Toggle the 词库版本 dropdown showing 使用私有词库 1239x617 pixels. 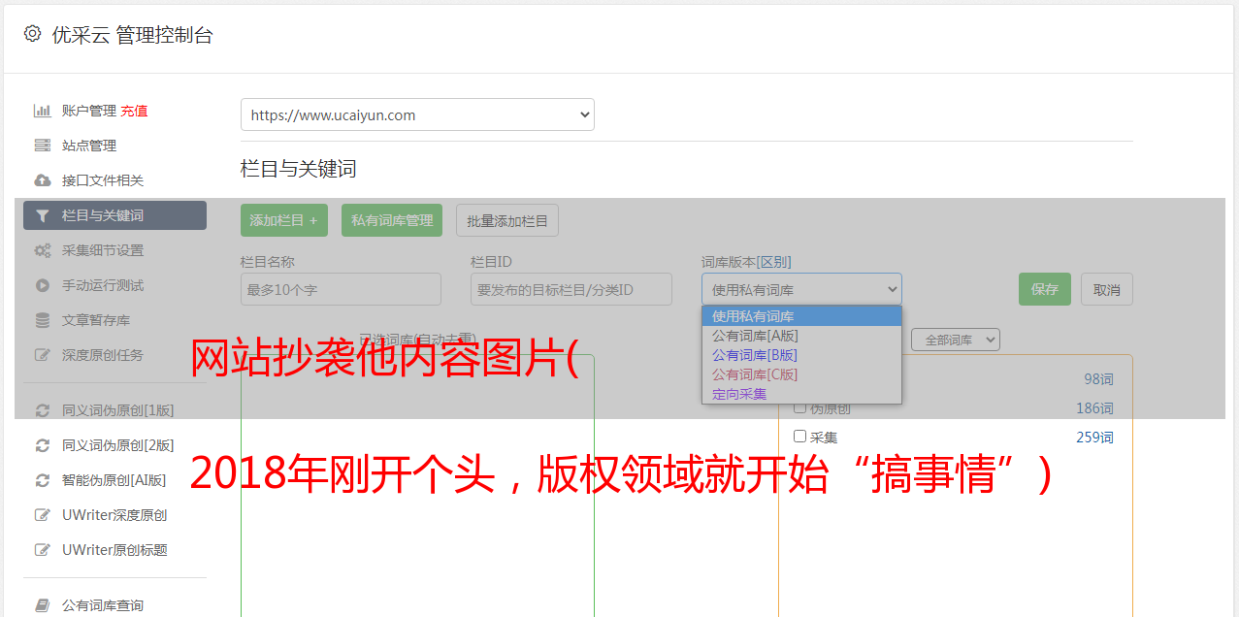[x=801, y=289]
